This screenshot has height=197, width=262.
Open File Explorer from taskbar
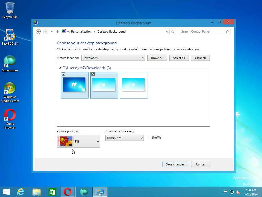tap(36, 192)
